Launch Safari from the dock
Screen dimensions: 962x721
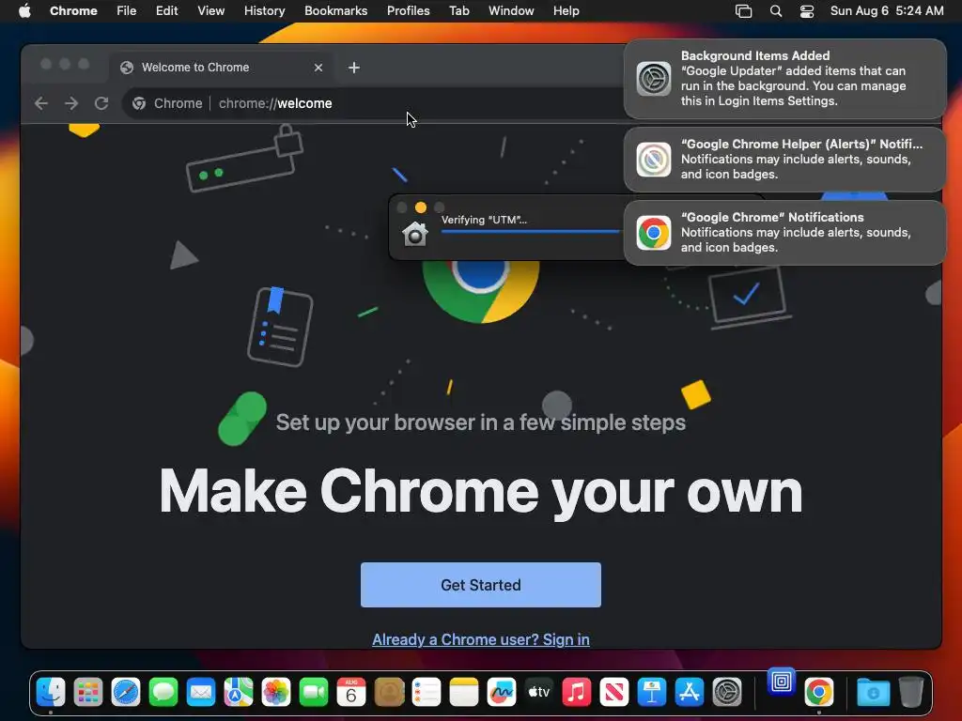click(126, 692)
